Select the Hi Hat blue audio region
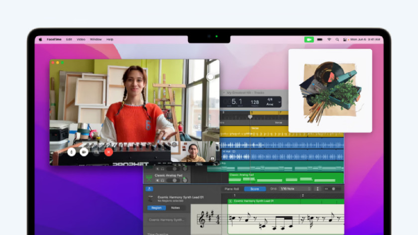This screenshot has height=235, width=418. coord(283,155)
